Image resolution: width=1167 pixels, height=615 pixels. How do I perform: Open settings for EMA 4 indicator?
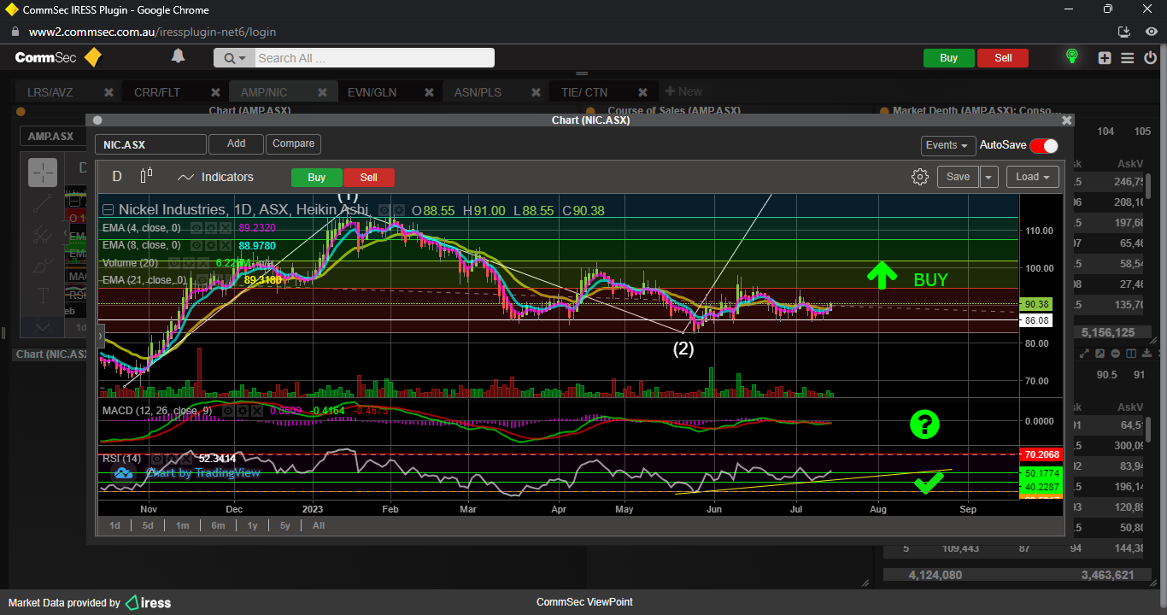click(x=210, y=228)
